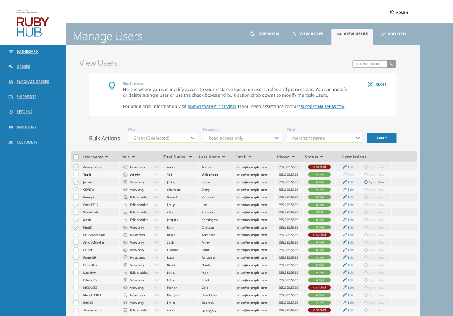Click the pencil Edit icon for StandordA

coord(344,212)
